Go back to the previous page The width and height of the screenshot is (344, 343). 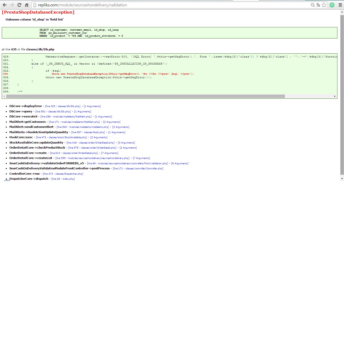pyautogui.click(x=5, y=5)
